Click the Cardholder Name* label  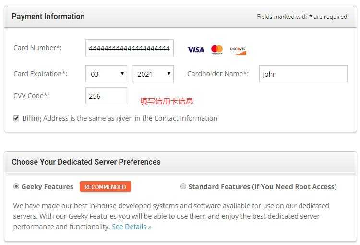[x=218, y=74]
